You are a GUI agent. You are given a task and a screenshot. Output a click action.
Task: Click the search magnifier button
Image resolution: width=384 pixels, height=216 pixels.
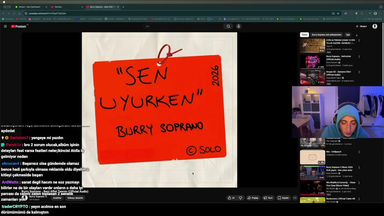[228, 26]
